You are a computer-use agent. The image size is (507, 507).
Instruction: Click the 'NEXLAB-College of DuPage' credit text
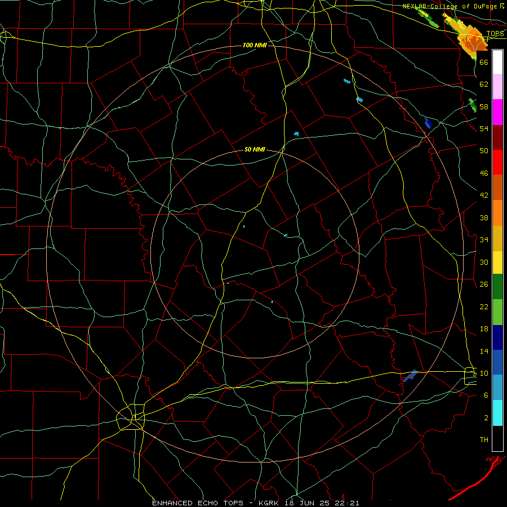click(450, 6)
